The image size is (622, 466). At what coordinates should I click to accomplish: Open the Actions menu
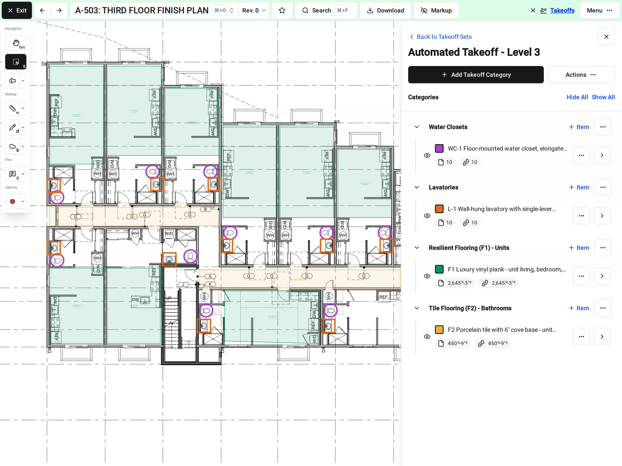click(581, 75)
